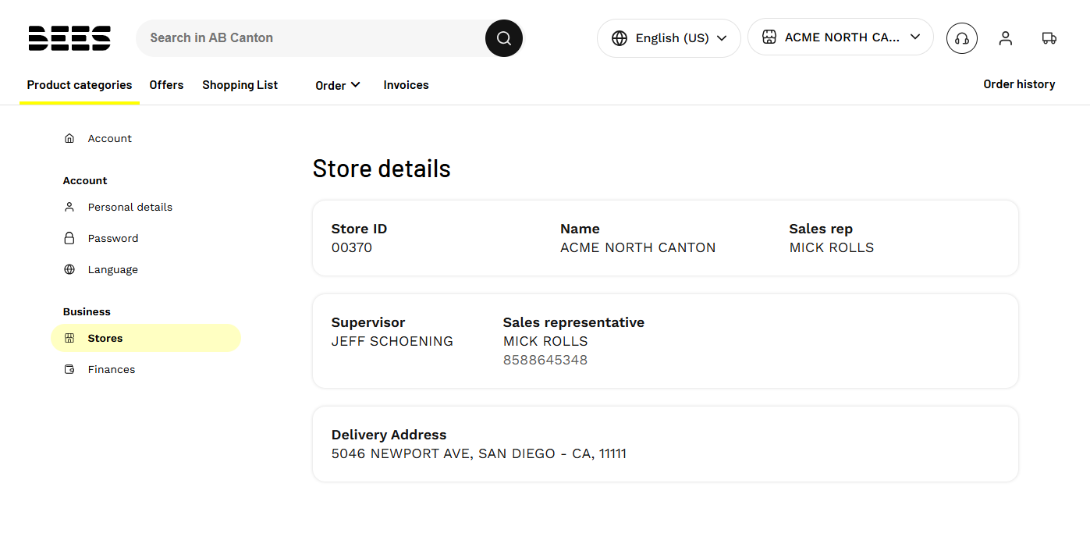The image size is (1090, 558).
Task: Select Stores in the Business section
Action: 146,338
